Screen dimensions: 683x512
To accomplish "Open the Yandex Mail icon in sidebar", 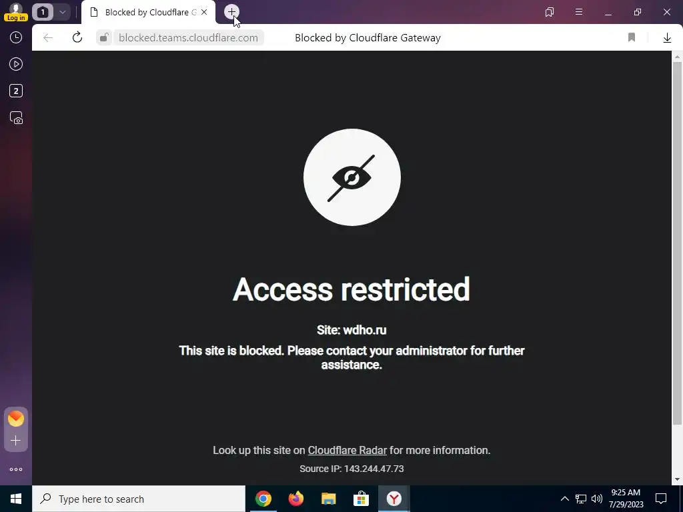I will [x=16, y=419].
